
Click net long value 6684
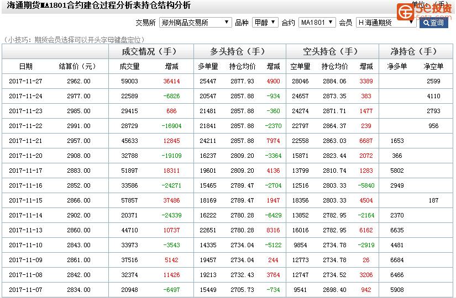pos(397,260)
